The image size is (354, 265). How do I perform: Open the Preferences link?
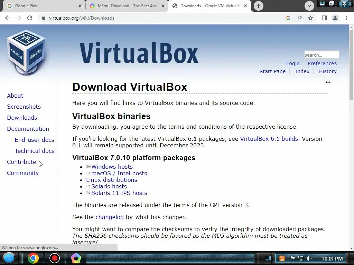[x=322, y=63]
